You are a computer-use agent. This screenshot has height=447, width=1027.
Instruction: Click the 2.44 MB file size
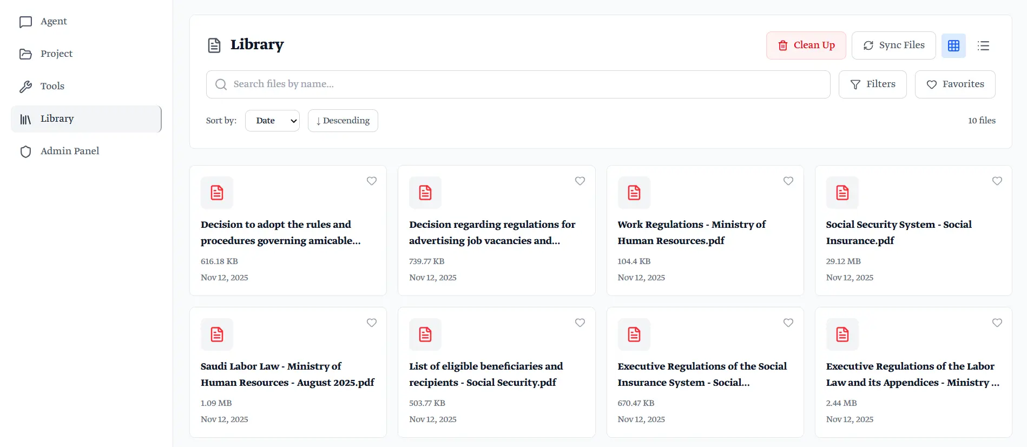coord(841,403)
